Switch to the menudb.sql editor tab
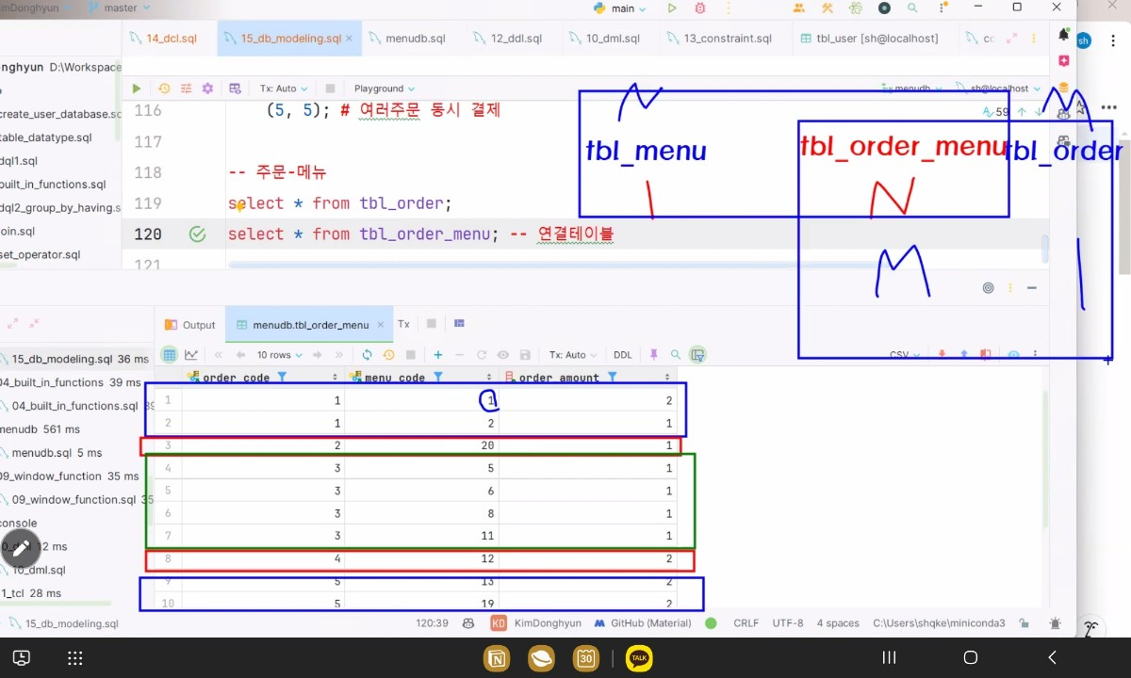The height and width of the screenshot is (678, 1131). pyautogui.click(x=407, y=39)
